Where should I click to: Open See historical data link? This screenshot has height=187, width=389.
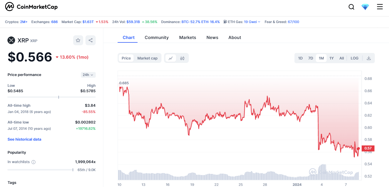click(x=24, y=139)
